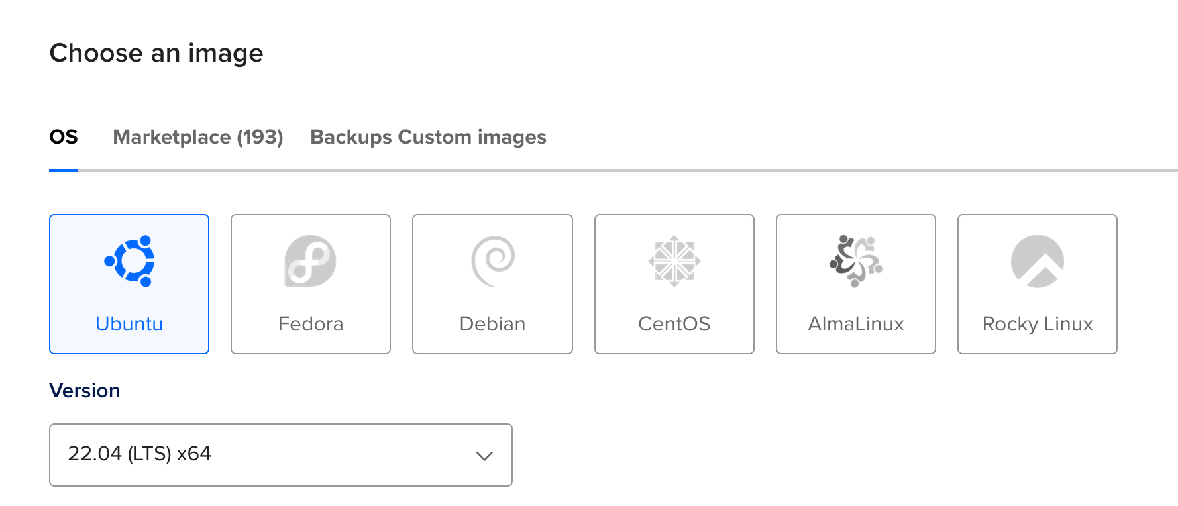1178x506 pixels.
Task: Click the Choose an image heading
Action: click(x=156, y=53)
